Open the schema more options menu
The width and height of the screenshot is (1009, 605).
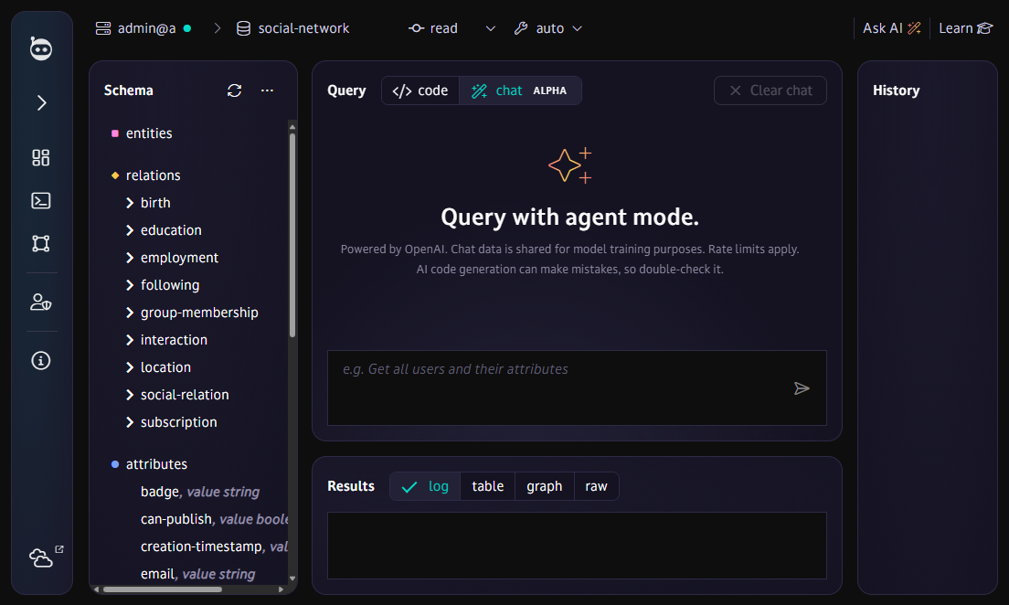pos(267,90)
